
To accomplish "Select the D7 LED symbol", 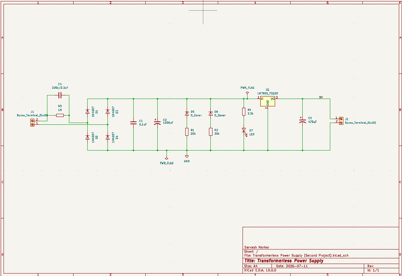I will pos(244,130).
